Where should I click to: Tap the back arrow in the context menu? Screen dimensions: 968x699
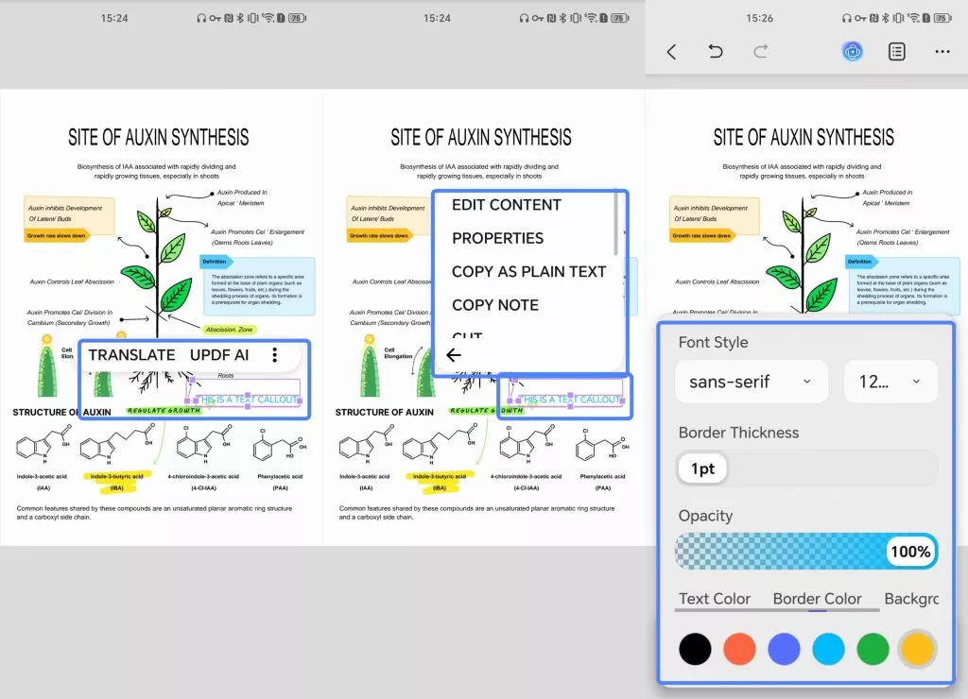[x=454, y=355]
